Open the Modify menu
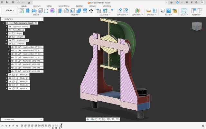 (x=76, y=15)
